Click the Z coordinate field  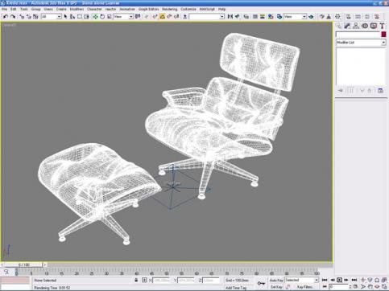click(x=211, y=281)
